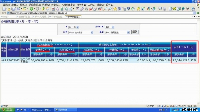This screenshot has height=112, width=200.
Task: Click the 查詢 query button
Action: pos(135,32)
